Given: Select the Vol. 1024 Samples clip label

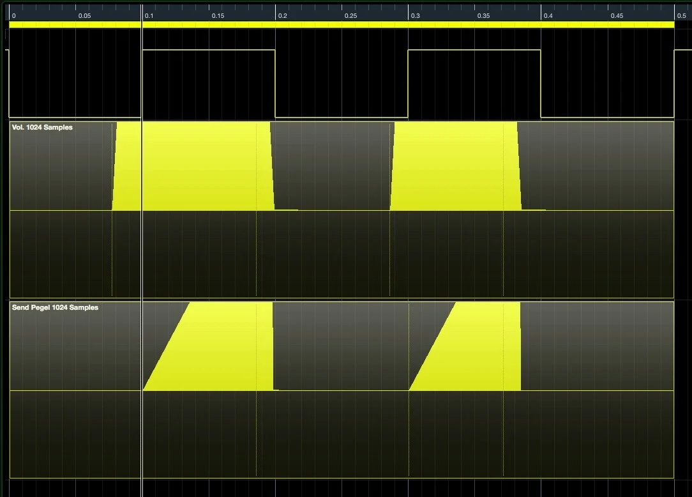Looking at the screenshot, I should click(x=42, y=127).
